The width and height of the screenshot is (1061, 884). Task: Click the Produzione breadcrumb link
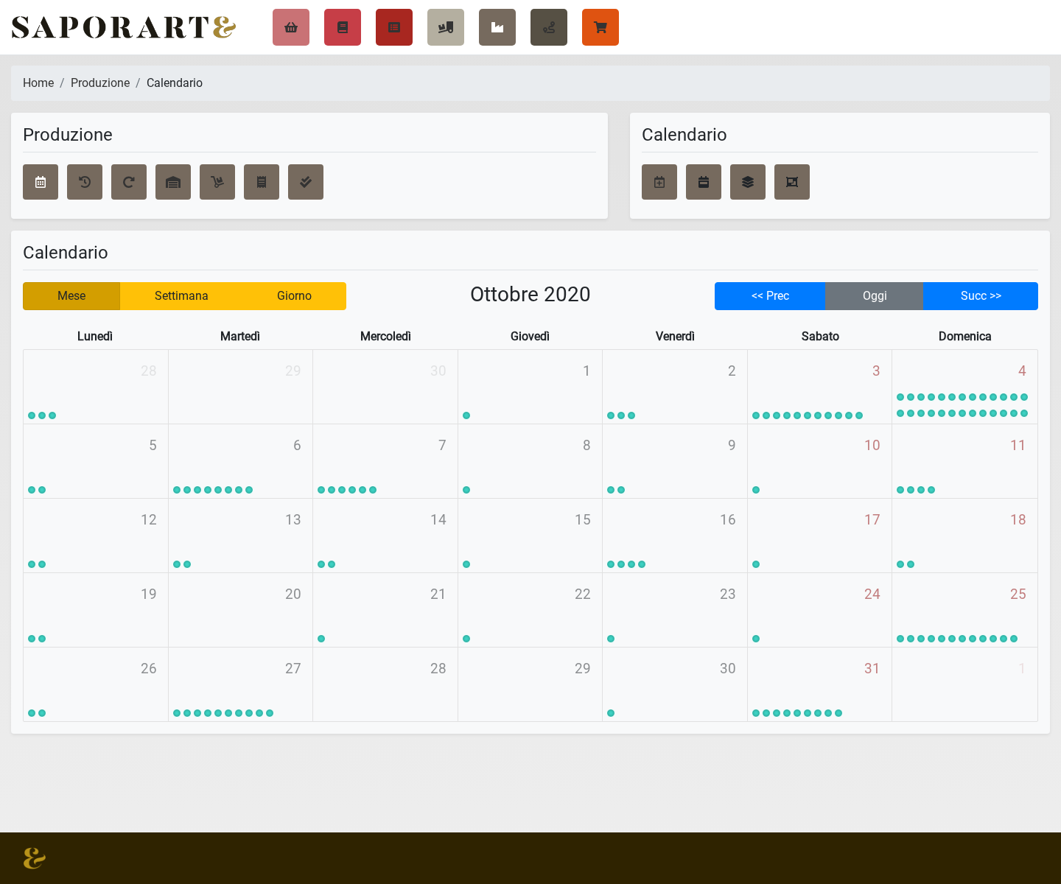pyautogui.click(x=100, y=83)
